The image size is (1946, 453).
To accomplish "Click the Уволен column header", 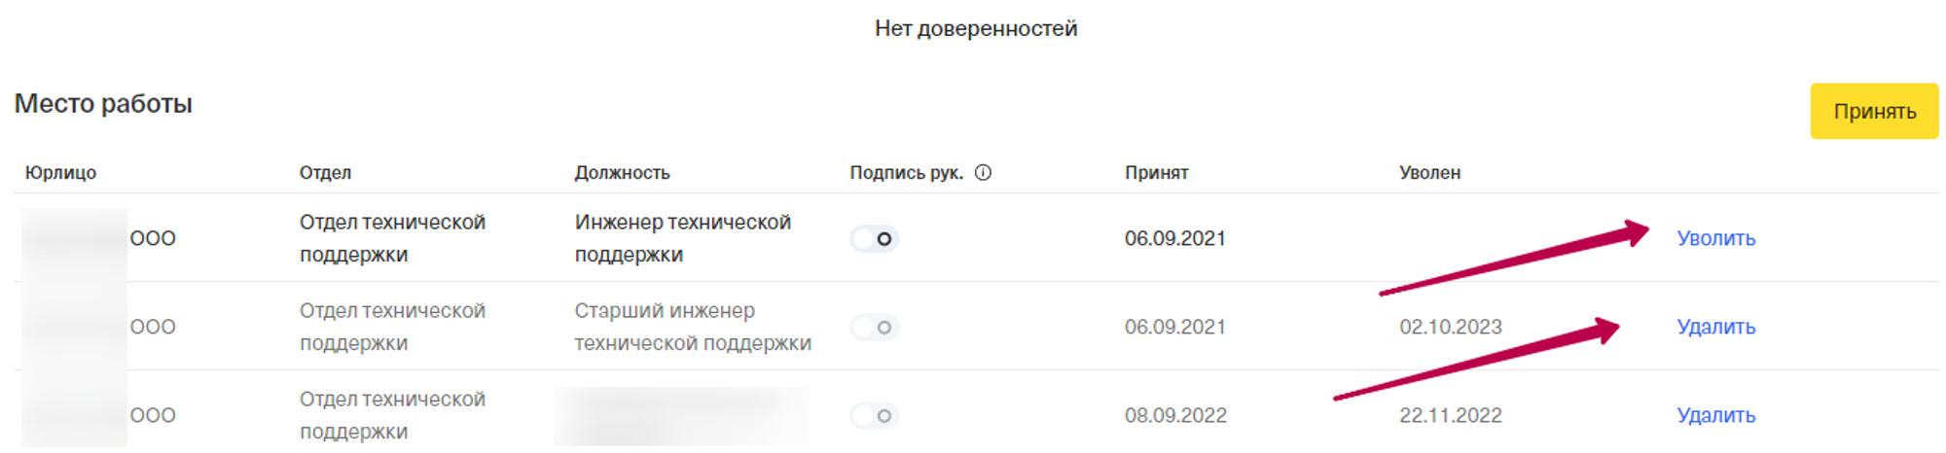I will click(x=1429, y=173).
